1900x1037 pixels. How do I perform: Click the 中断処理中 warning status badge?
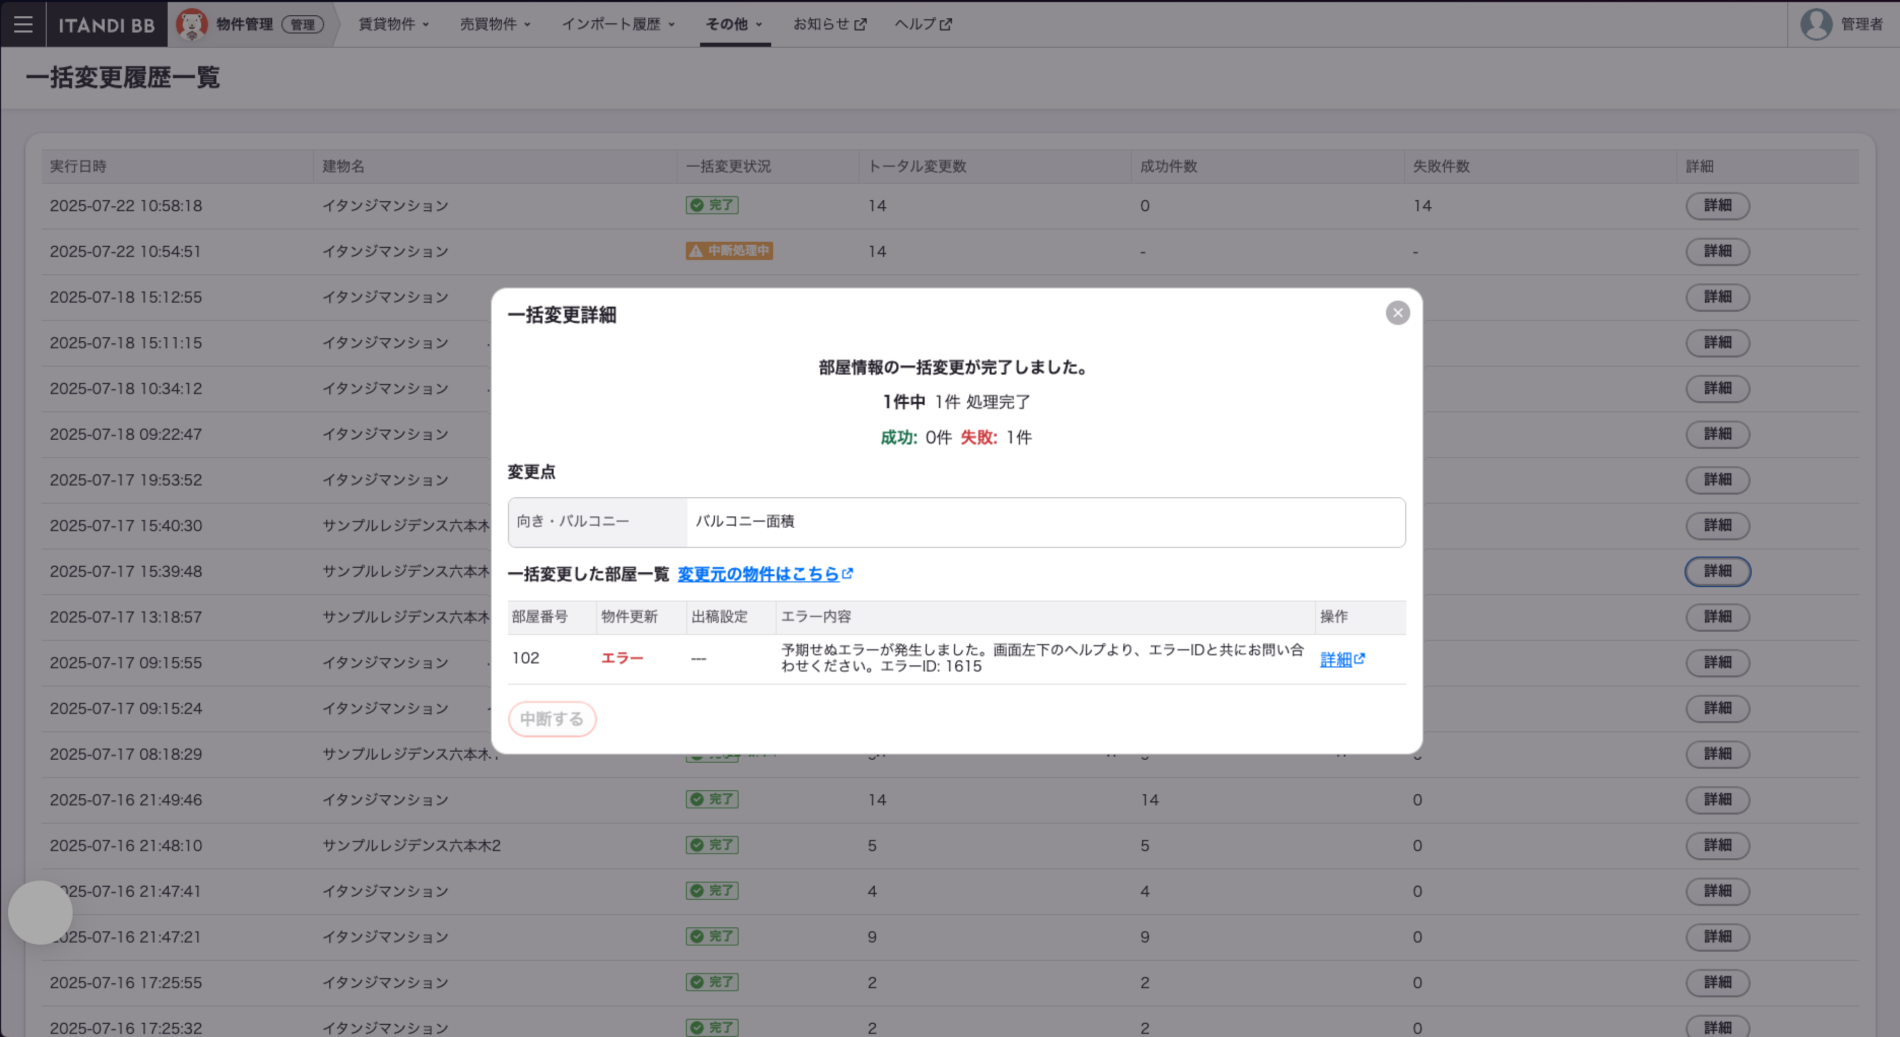(x=729, y=251)
